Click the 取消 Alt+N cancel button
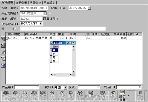 [71, 96]
